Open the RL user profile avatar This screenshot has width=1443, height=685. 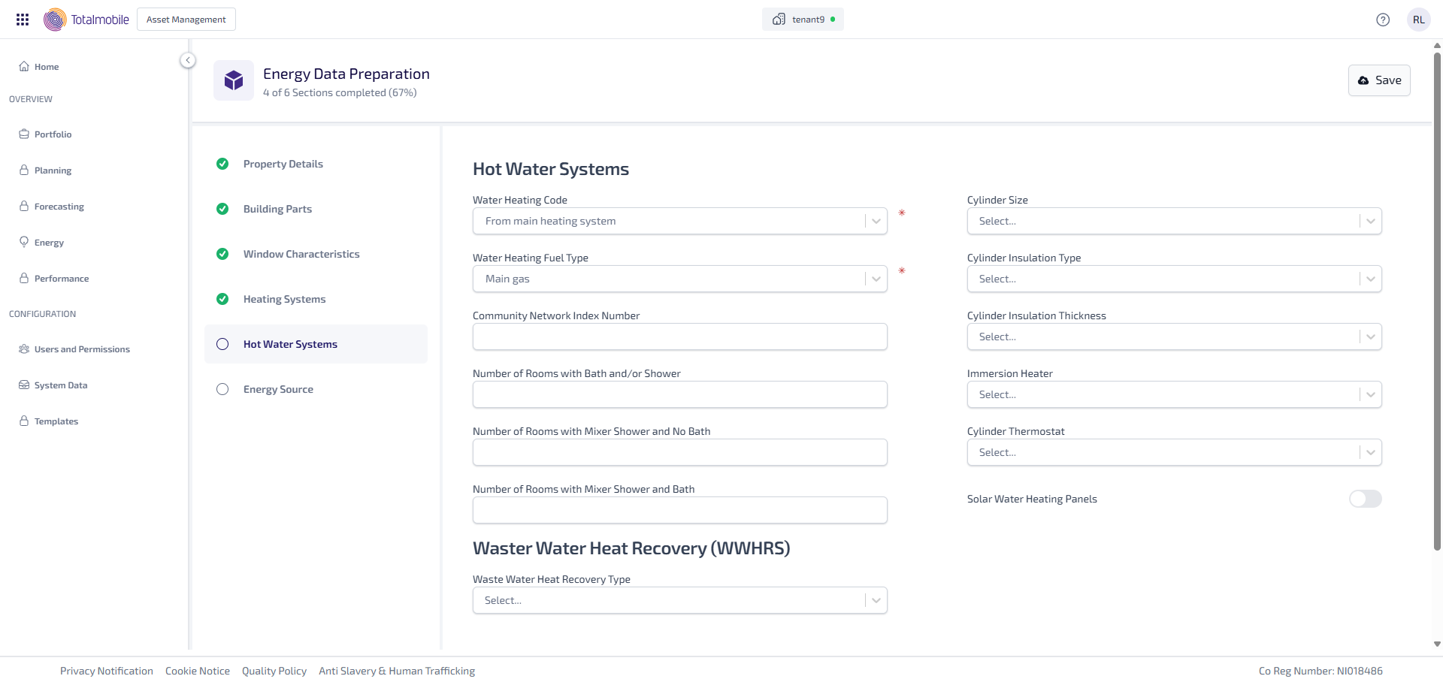pos(1418,20)
